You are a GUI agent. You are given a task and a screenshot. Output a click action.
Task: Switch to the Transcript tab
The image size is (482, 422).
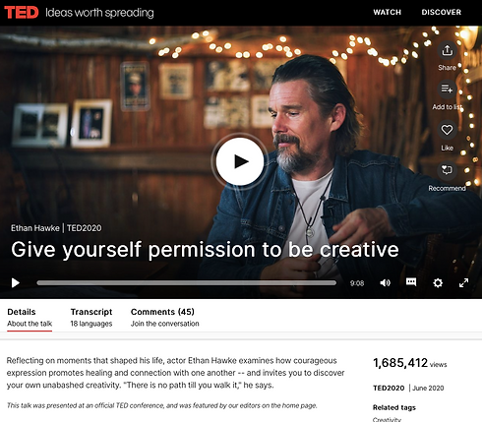point(91,318)
